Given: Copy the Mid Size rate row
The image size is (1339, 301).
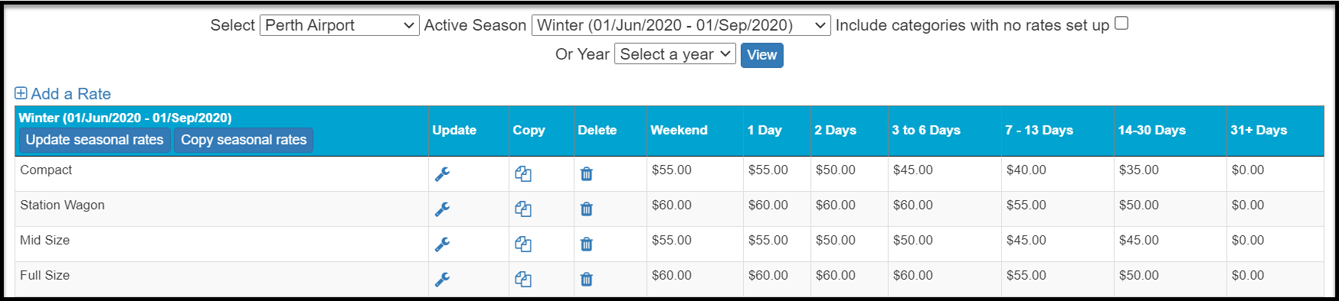Looking at the screenshot, I should (523, 244).
